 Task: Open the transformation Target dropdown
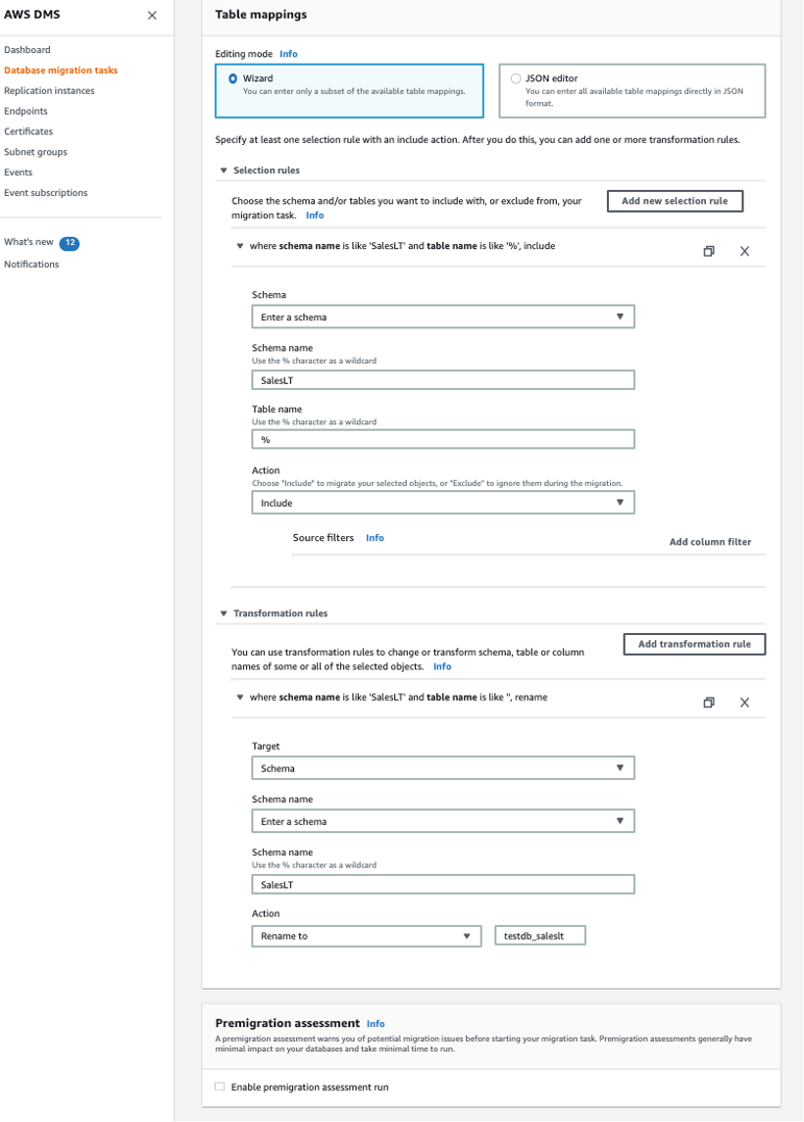point(442,768)
